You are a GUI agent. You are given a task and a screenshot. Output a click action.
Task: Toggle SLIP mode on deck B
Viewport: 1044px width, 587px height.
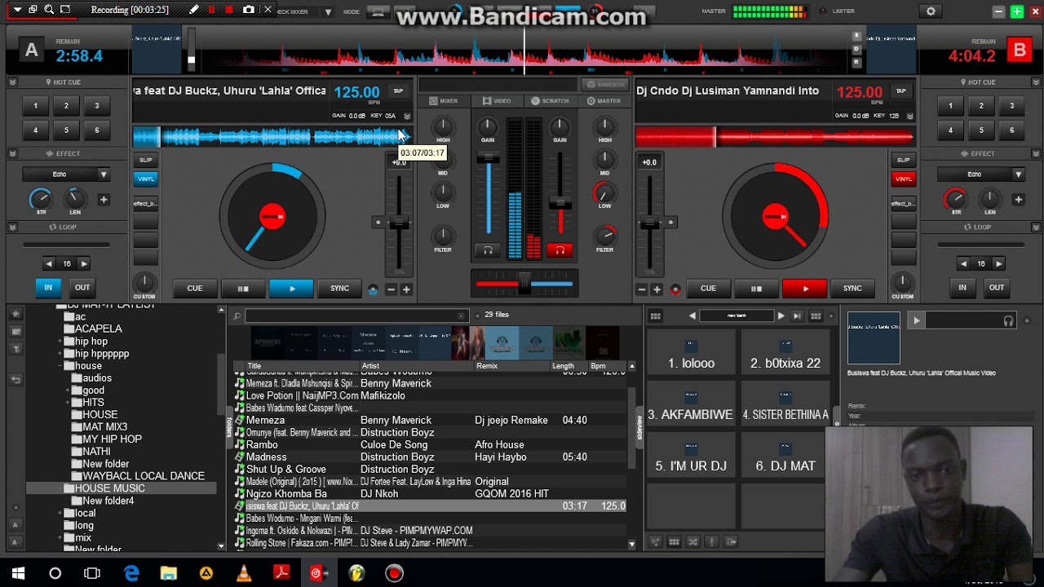(x=903, y=160)
